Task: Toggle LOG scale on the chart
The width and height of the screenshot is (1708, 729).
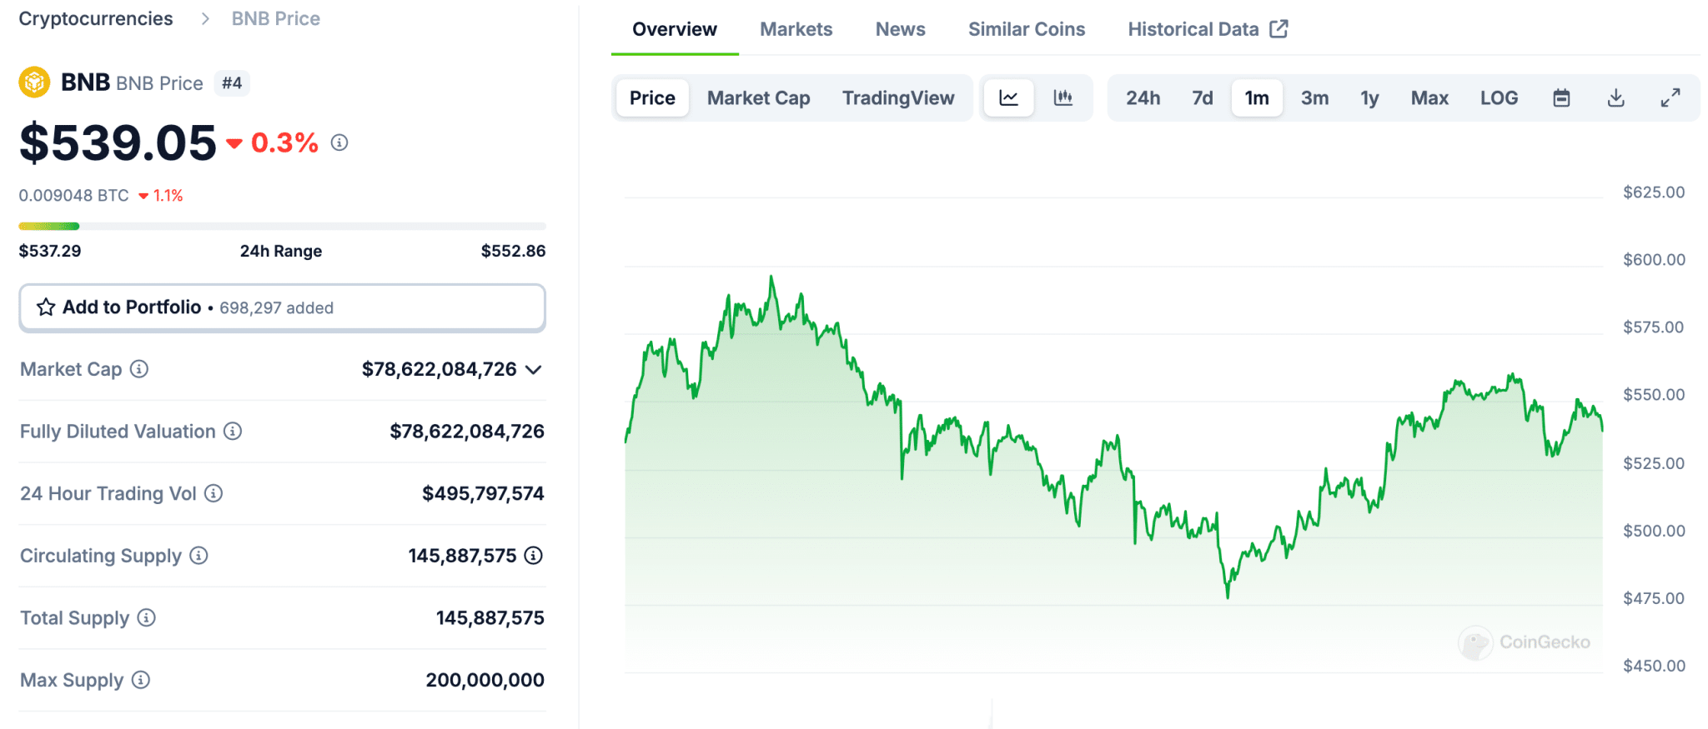Action: click(x=1499, y=98)
